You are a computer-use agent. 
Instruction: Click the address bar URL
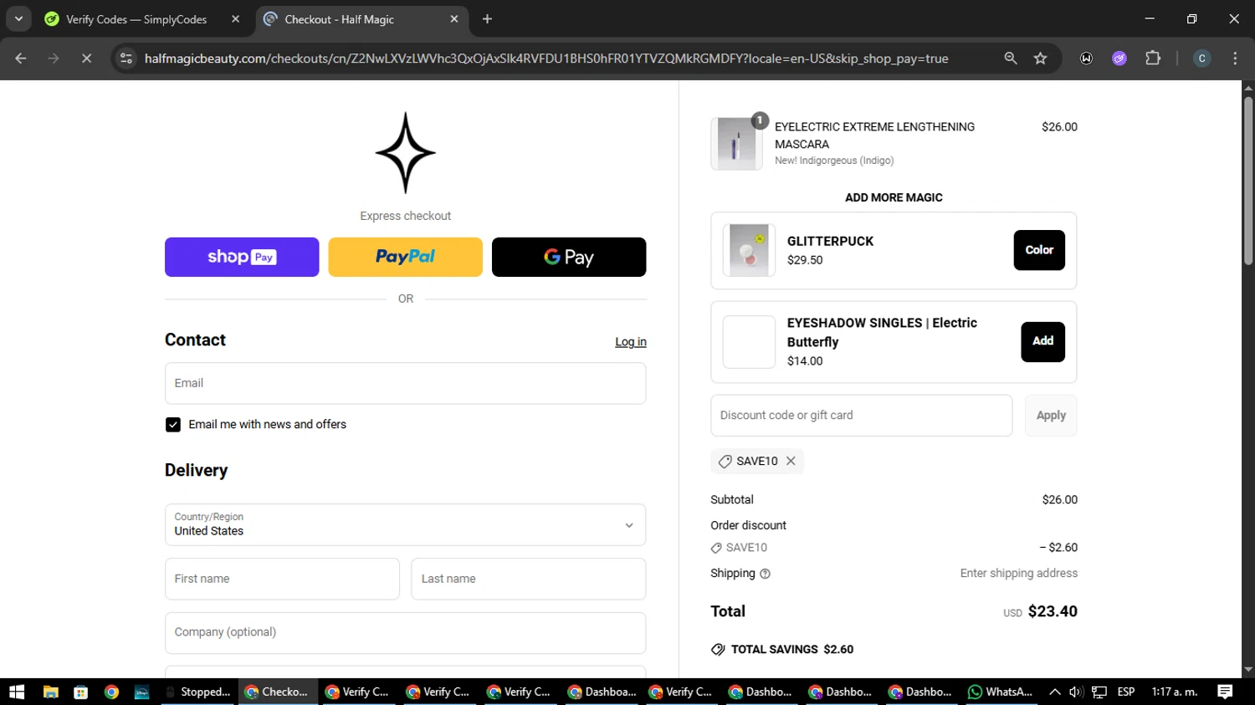tap(546, 59)
